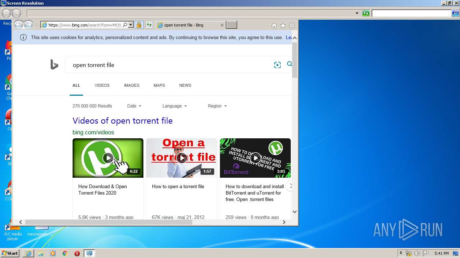The width and height of the screenshot is (460, 258).
Task: Open the address bar autocomplete dropdown
Action: tap(131, 25)
